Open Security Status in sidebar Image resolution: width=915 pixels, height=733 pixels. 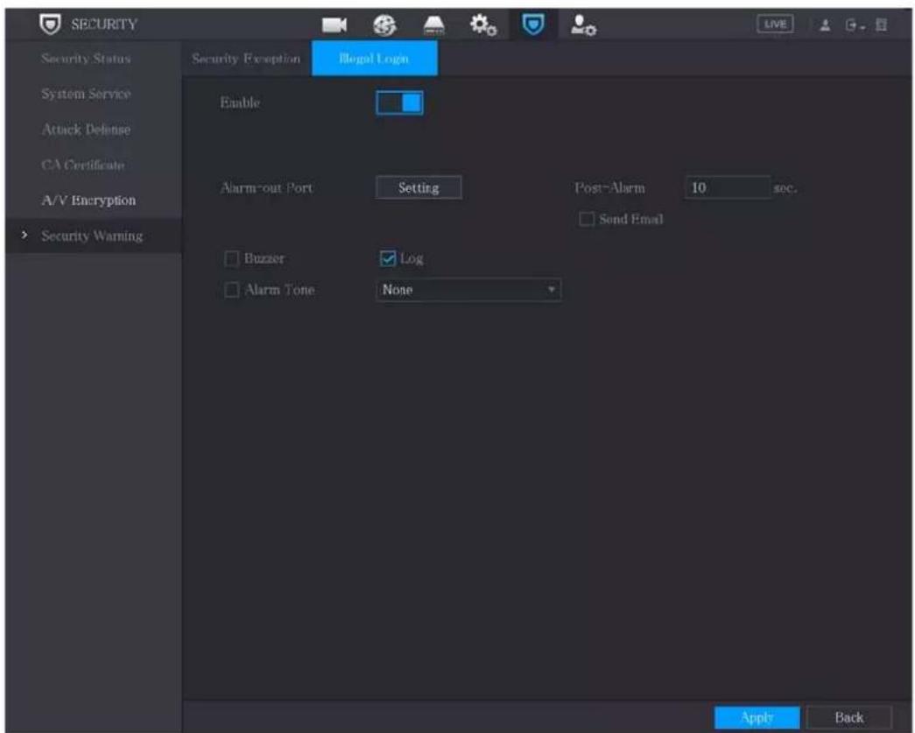point(86,59)
